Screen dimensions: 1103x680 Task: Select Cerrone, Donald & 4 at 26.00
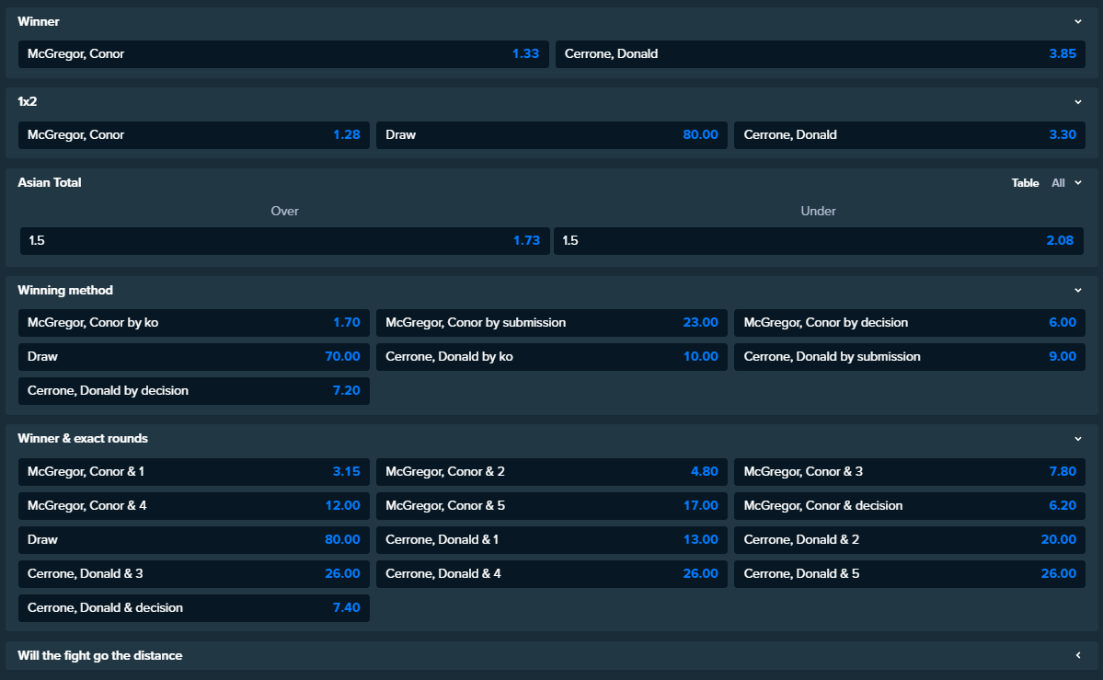[552, 573]
